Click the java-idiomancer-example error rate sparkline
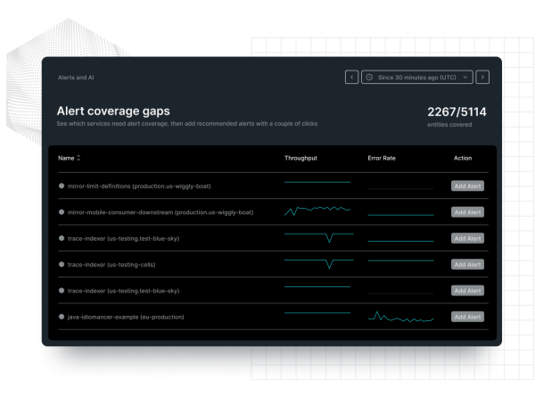535x405 pixels. coord(400,317)
